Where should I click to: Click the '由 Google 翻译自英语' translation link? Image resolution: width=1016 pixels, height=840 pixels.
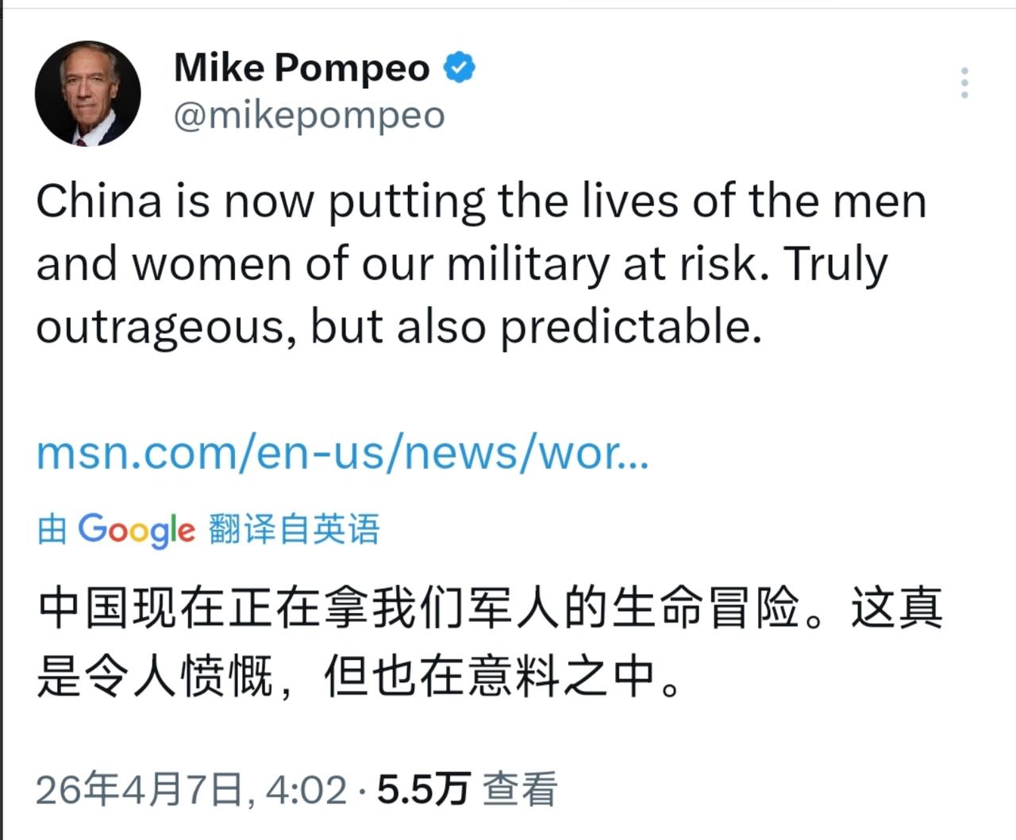point(210,528)
